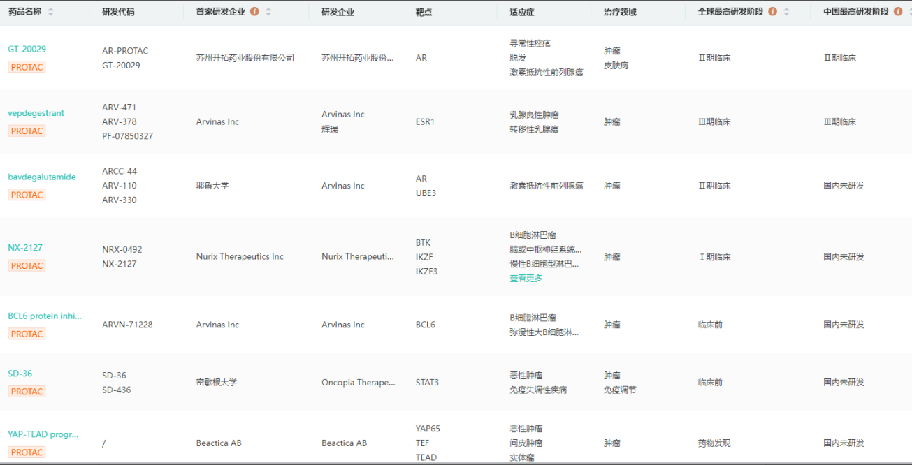Viewport: 912px width, 465px height.
Task: Click the PROTAC tag under YAP-TEAD drug
Action: tap(27, 452)
